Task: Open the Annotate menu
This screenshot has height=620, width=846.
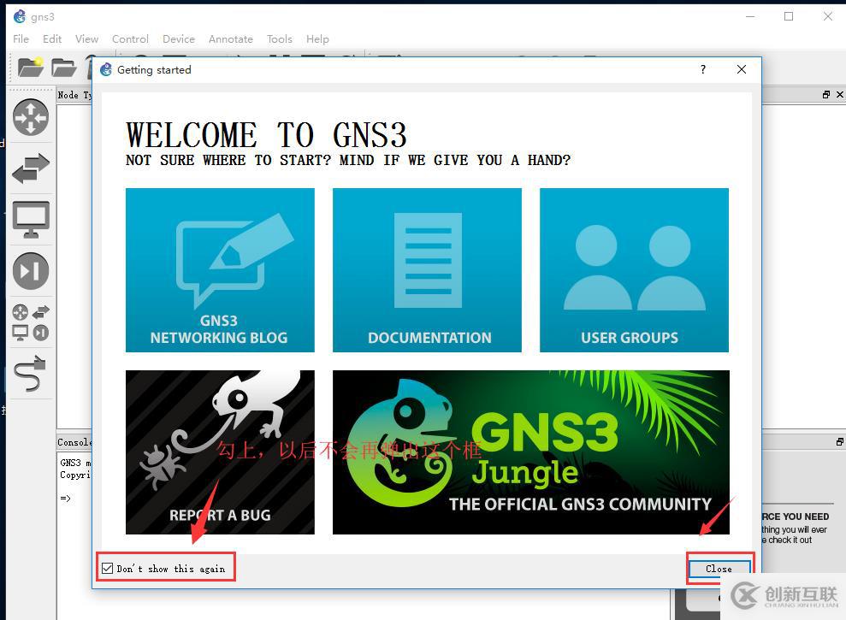Action: [231, 38]
